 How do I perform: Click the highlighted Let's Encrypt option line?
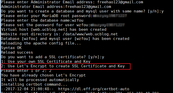pos(63,66)
